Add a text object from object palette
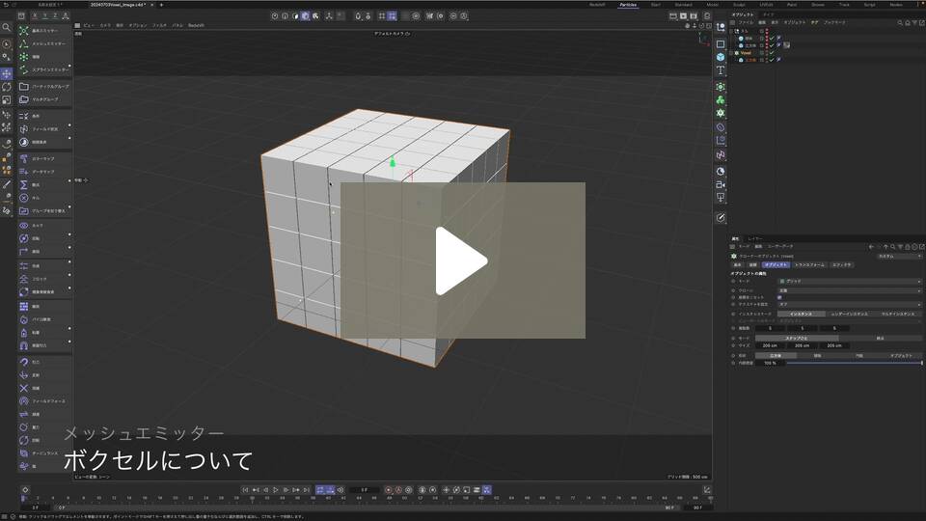 tap(721, 70)
